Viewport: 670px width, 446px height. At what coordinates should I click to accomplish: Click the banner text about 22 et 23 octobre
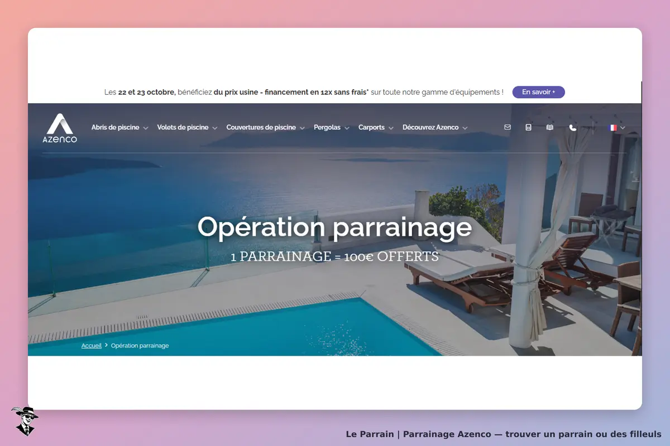click(304, 92)
